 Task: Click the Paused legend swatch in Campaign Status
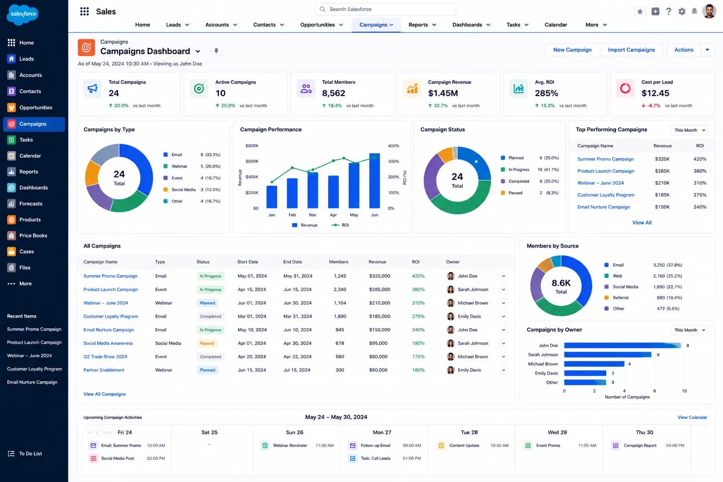pyautogui.click(x=503, y=193)
